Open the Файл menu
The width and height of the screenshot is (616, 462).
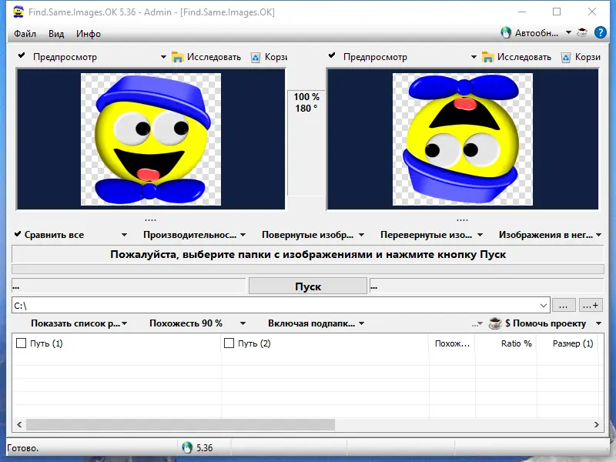click(23, 33)
